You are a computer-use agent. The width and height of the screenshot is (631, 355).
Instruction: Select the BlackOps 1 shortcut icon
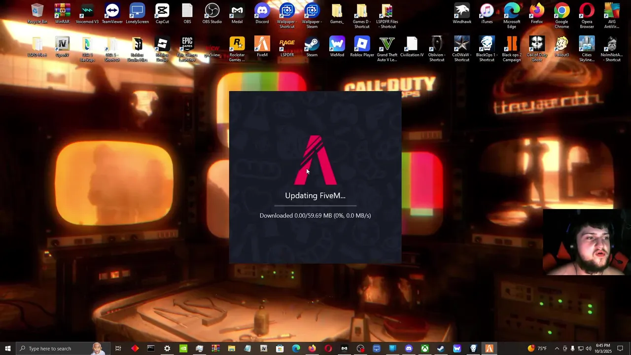point(487,49)
